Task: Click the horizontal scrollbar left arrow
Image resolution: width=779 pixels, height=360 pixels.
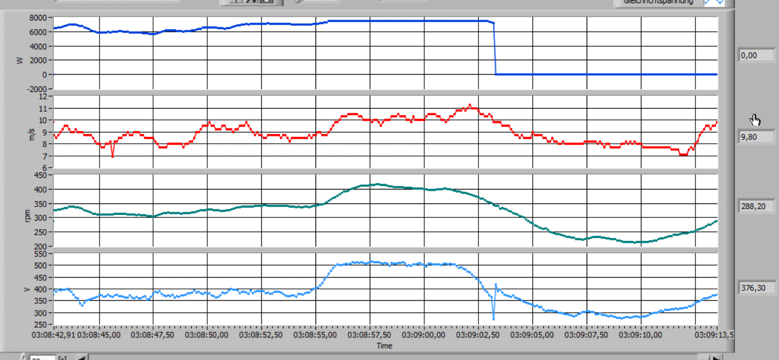Action: click(80, 357)
